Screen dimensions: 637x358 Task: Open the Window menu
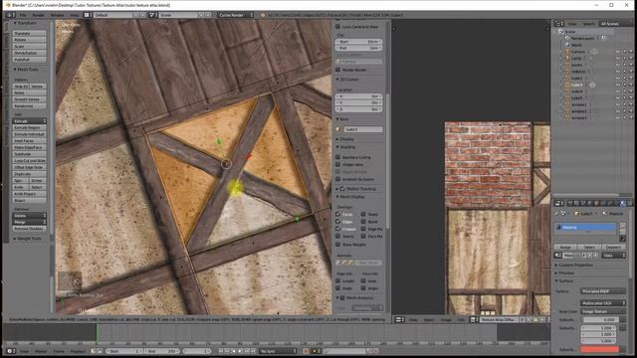pyautogui.click(x=57, y=15)
